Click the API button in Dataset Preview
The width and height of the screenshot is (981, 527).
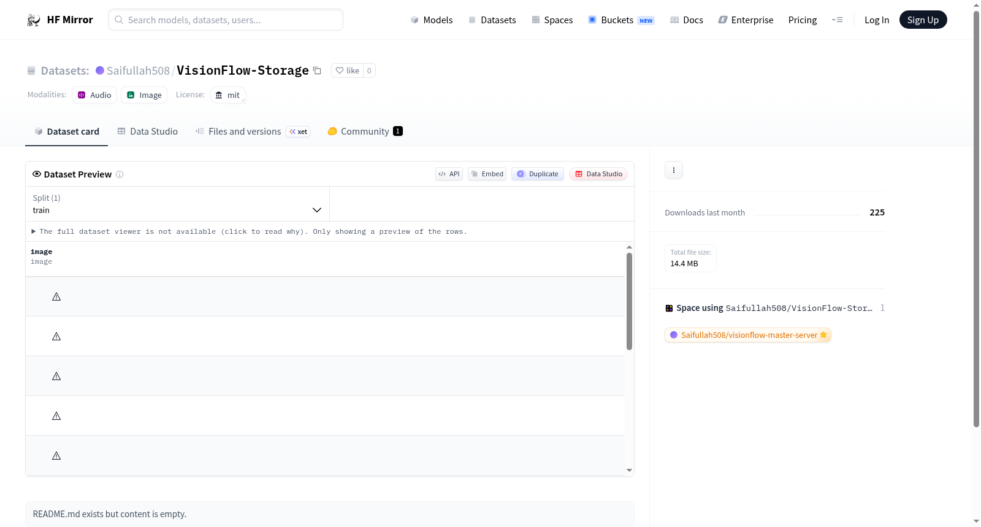tap(449, 174)
